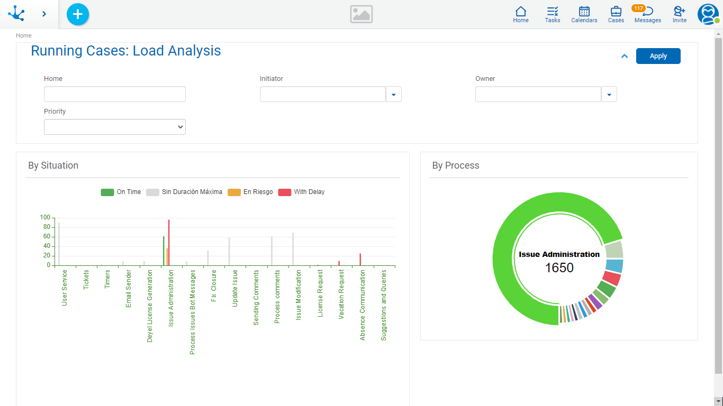This screenshot has height=406, width=723.
Task: Click the image placeholder in header
Action: click(x=361, y=14)
